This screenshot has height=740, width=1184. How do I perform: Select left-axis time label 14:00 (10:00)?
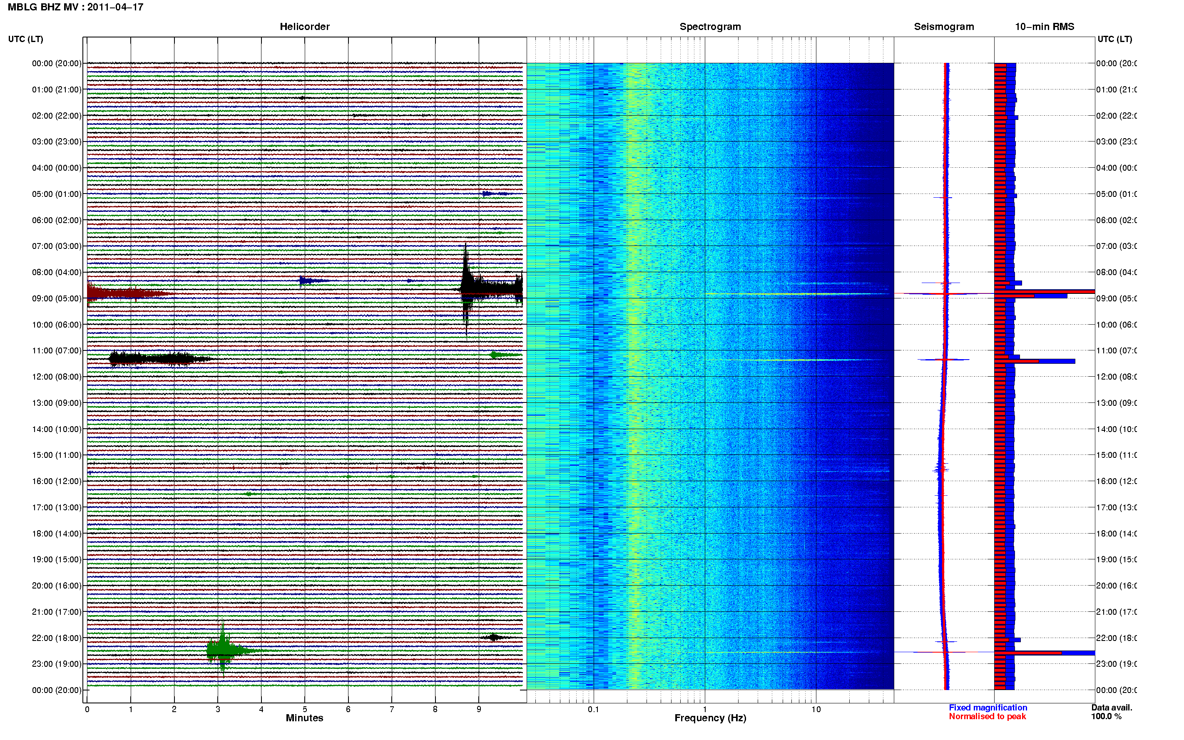[x=57, y=429]
